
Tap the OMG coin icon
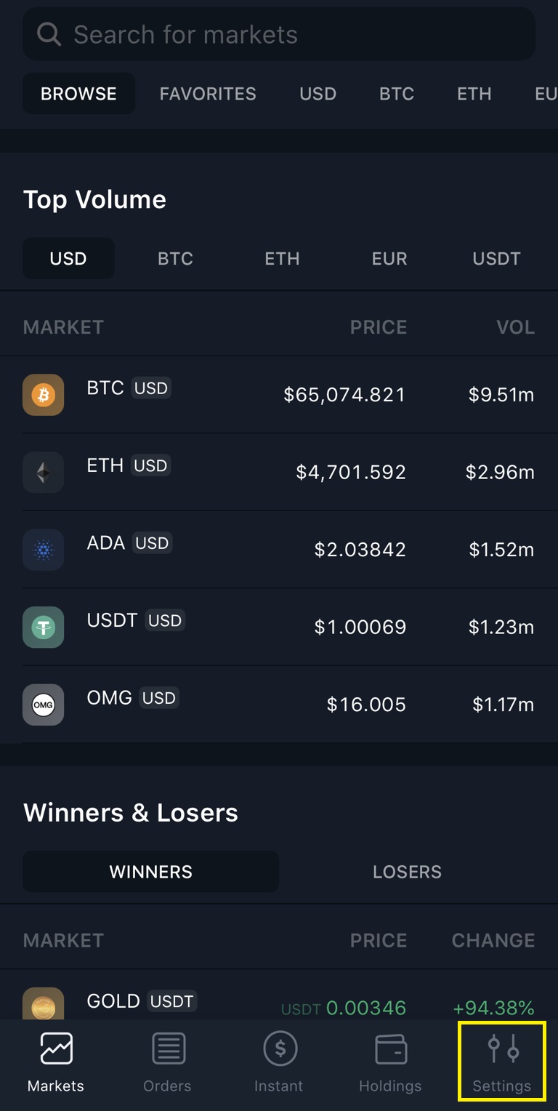(43, 705)
